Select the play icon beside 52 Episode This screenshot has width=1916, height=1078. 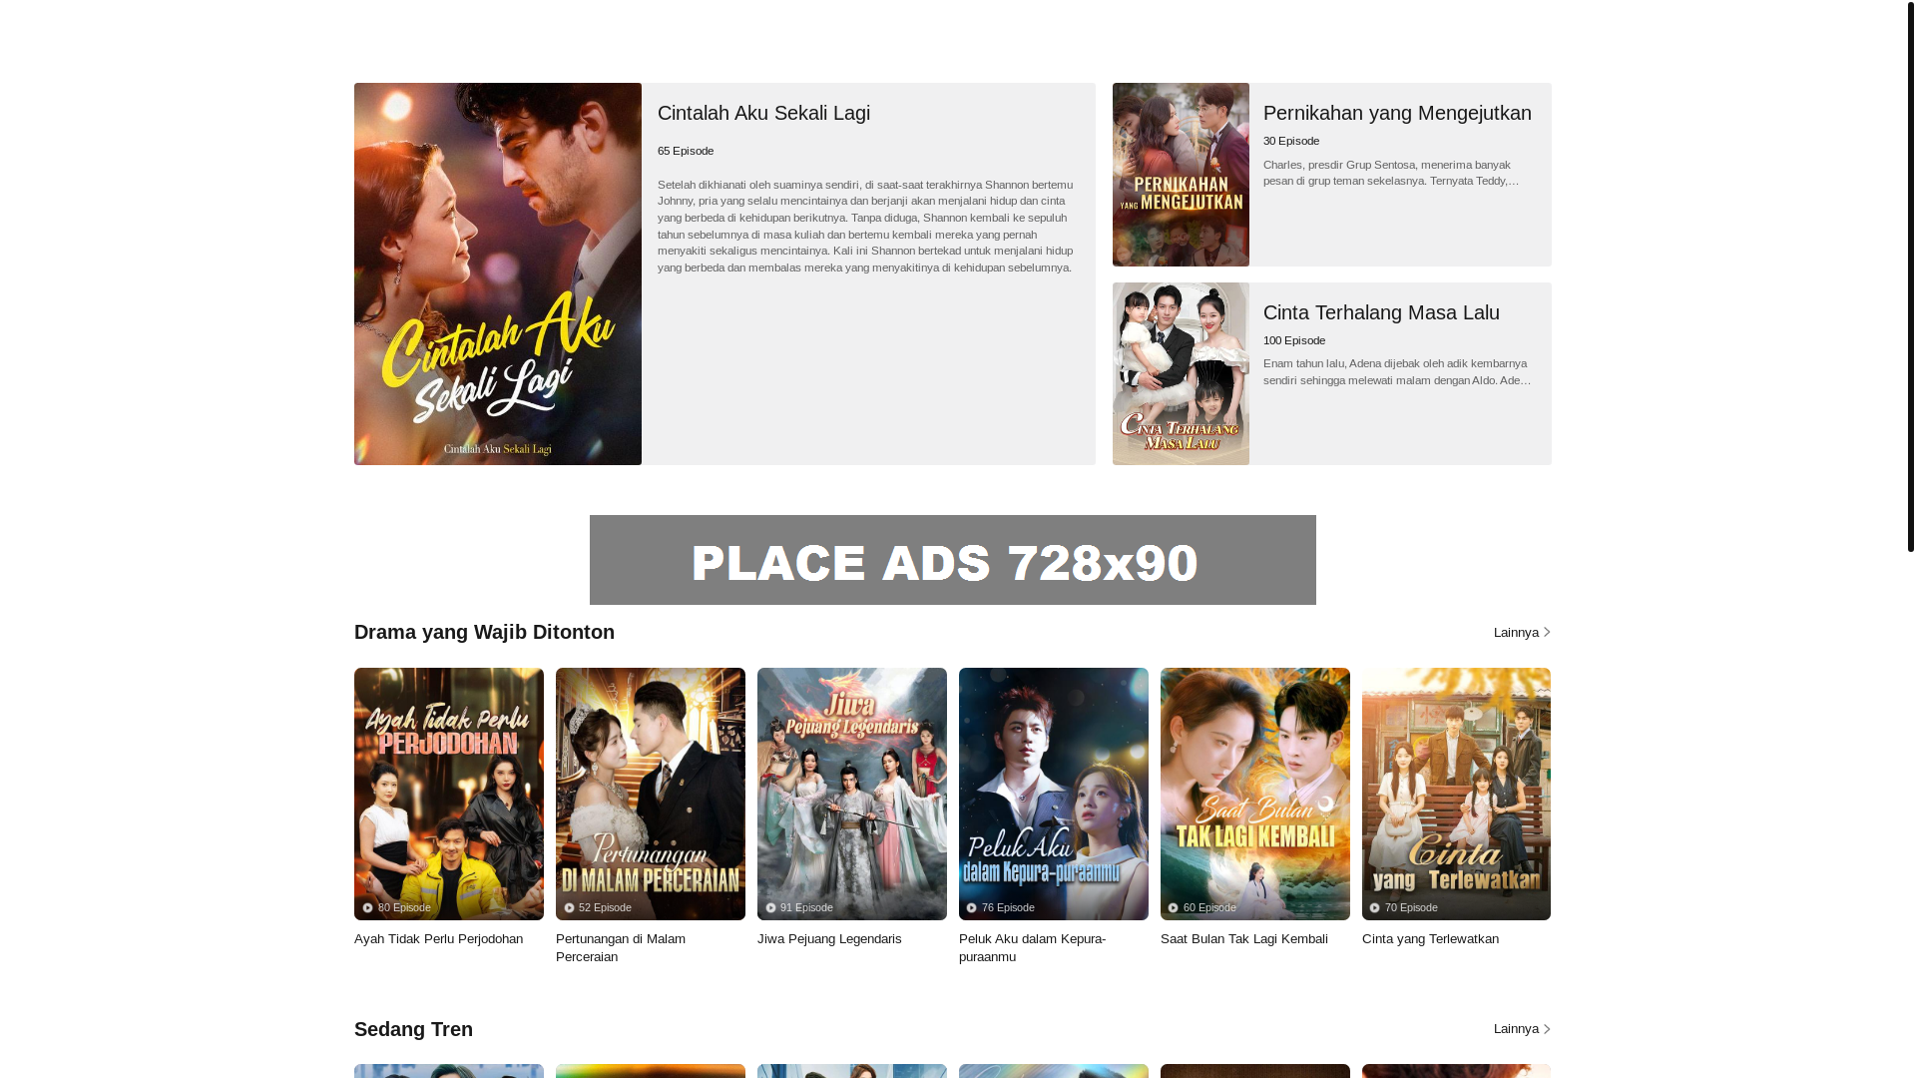pyautogui.click(x=570, y=908)
